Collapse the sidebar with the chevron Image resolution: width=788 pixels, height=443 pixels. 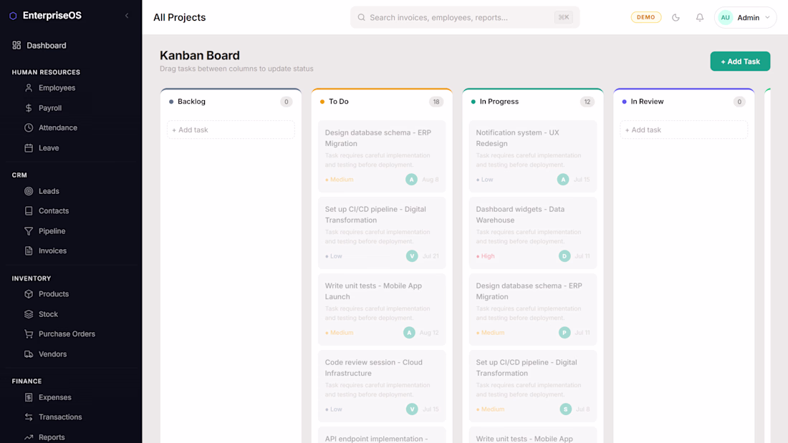[127, 16]
